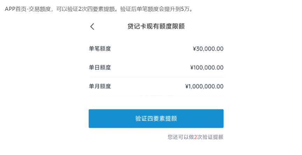
Task: Click the yen symbol before 1,000,000.00
Action: tap(187, 86)
